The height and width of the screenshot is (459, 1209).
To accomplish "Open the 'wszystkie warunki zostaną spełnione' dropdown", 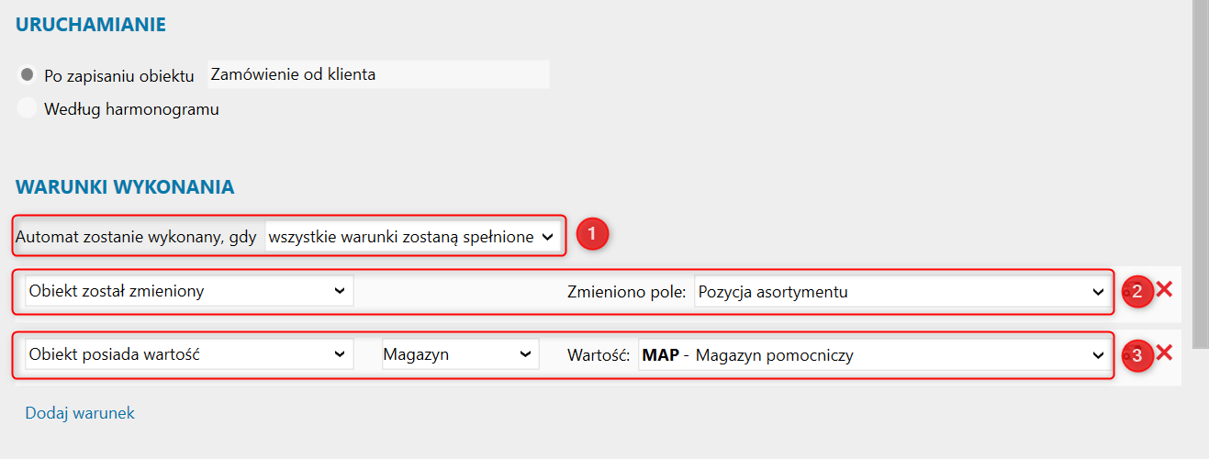I will [409, 237].
